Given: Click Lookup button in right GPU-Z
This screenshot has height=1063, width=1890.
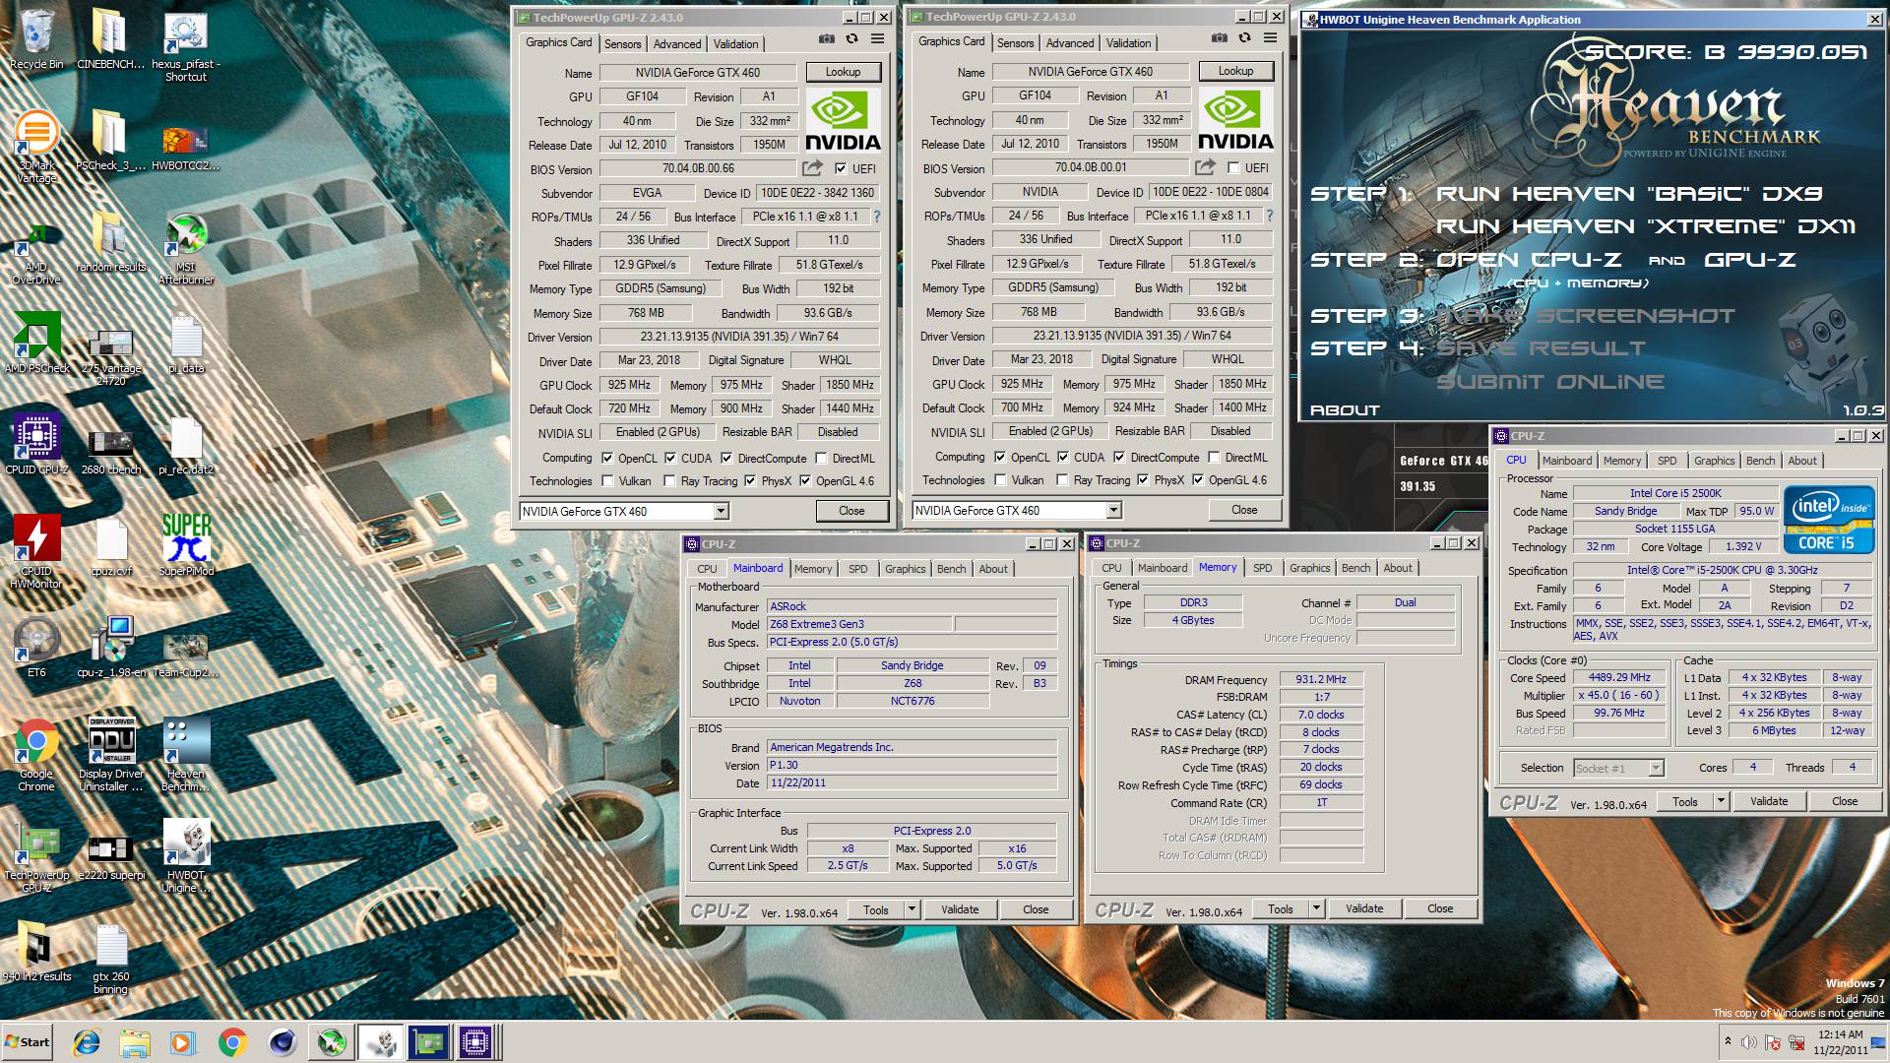Looking at the screenshot, I should tap(1235, 71).
